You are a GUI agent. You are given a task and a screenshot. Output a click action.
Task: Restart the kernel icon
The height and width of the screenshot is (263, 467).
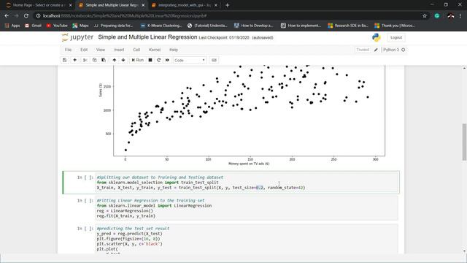pyautogui.click(x=159, y=60)
